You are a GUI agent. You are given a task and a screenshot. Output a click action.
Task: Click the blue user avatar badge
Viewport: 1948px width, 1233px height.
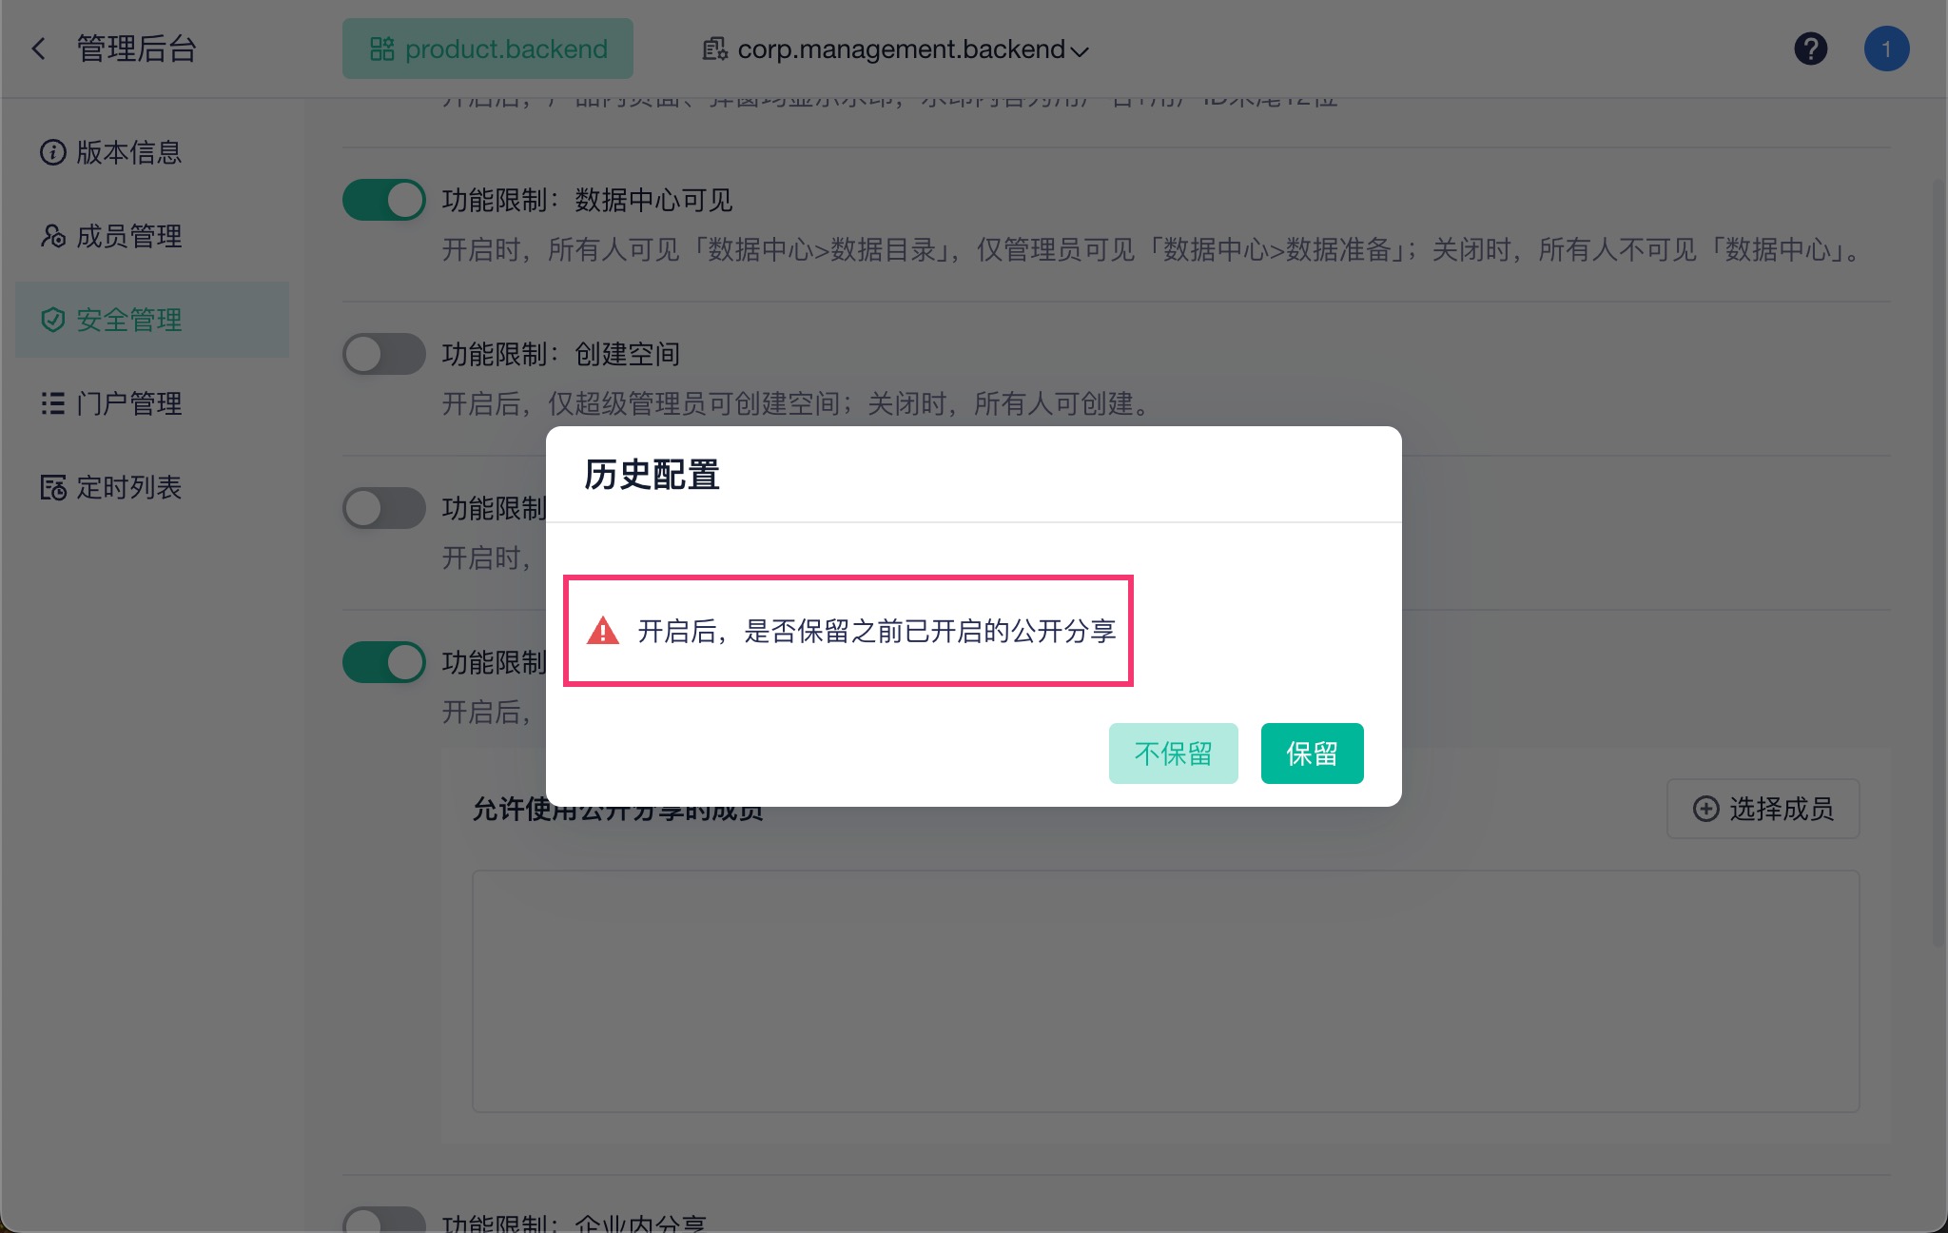[x=1886, y=49]
